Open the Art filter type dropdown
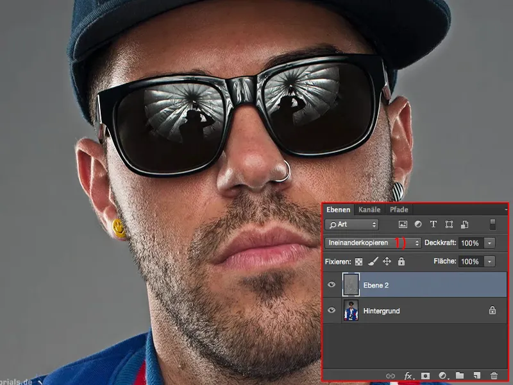 351,224
